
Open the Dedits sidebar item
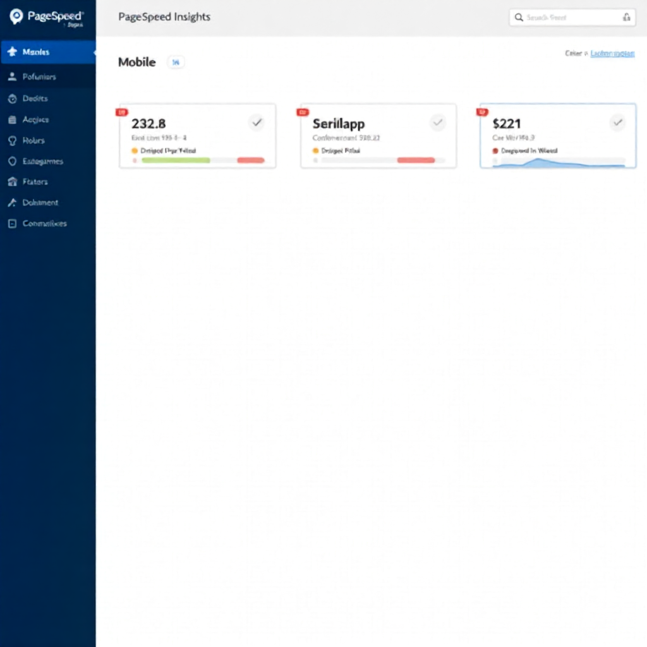coord(48,99)
